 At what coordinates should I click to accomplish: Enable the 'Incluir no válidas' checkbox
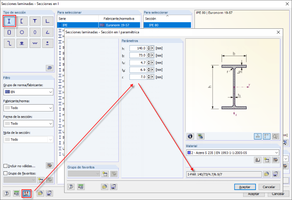tap(6, 166)
